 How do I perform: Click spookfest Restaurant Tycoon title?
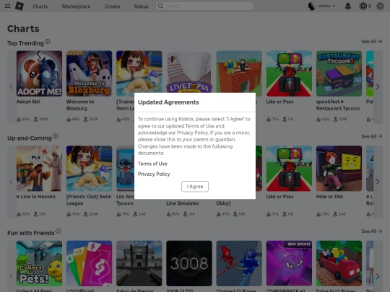click(x=338, y=105)
